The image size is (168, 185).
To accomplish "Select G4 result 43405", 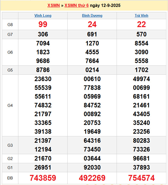I will coord(141,114).
